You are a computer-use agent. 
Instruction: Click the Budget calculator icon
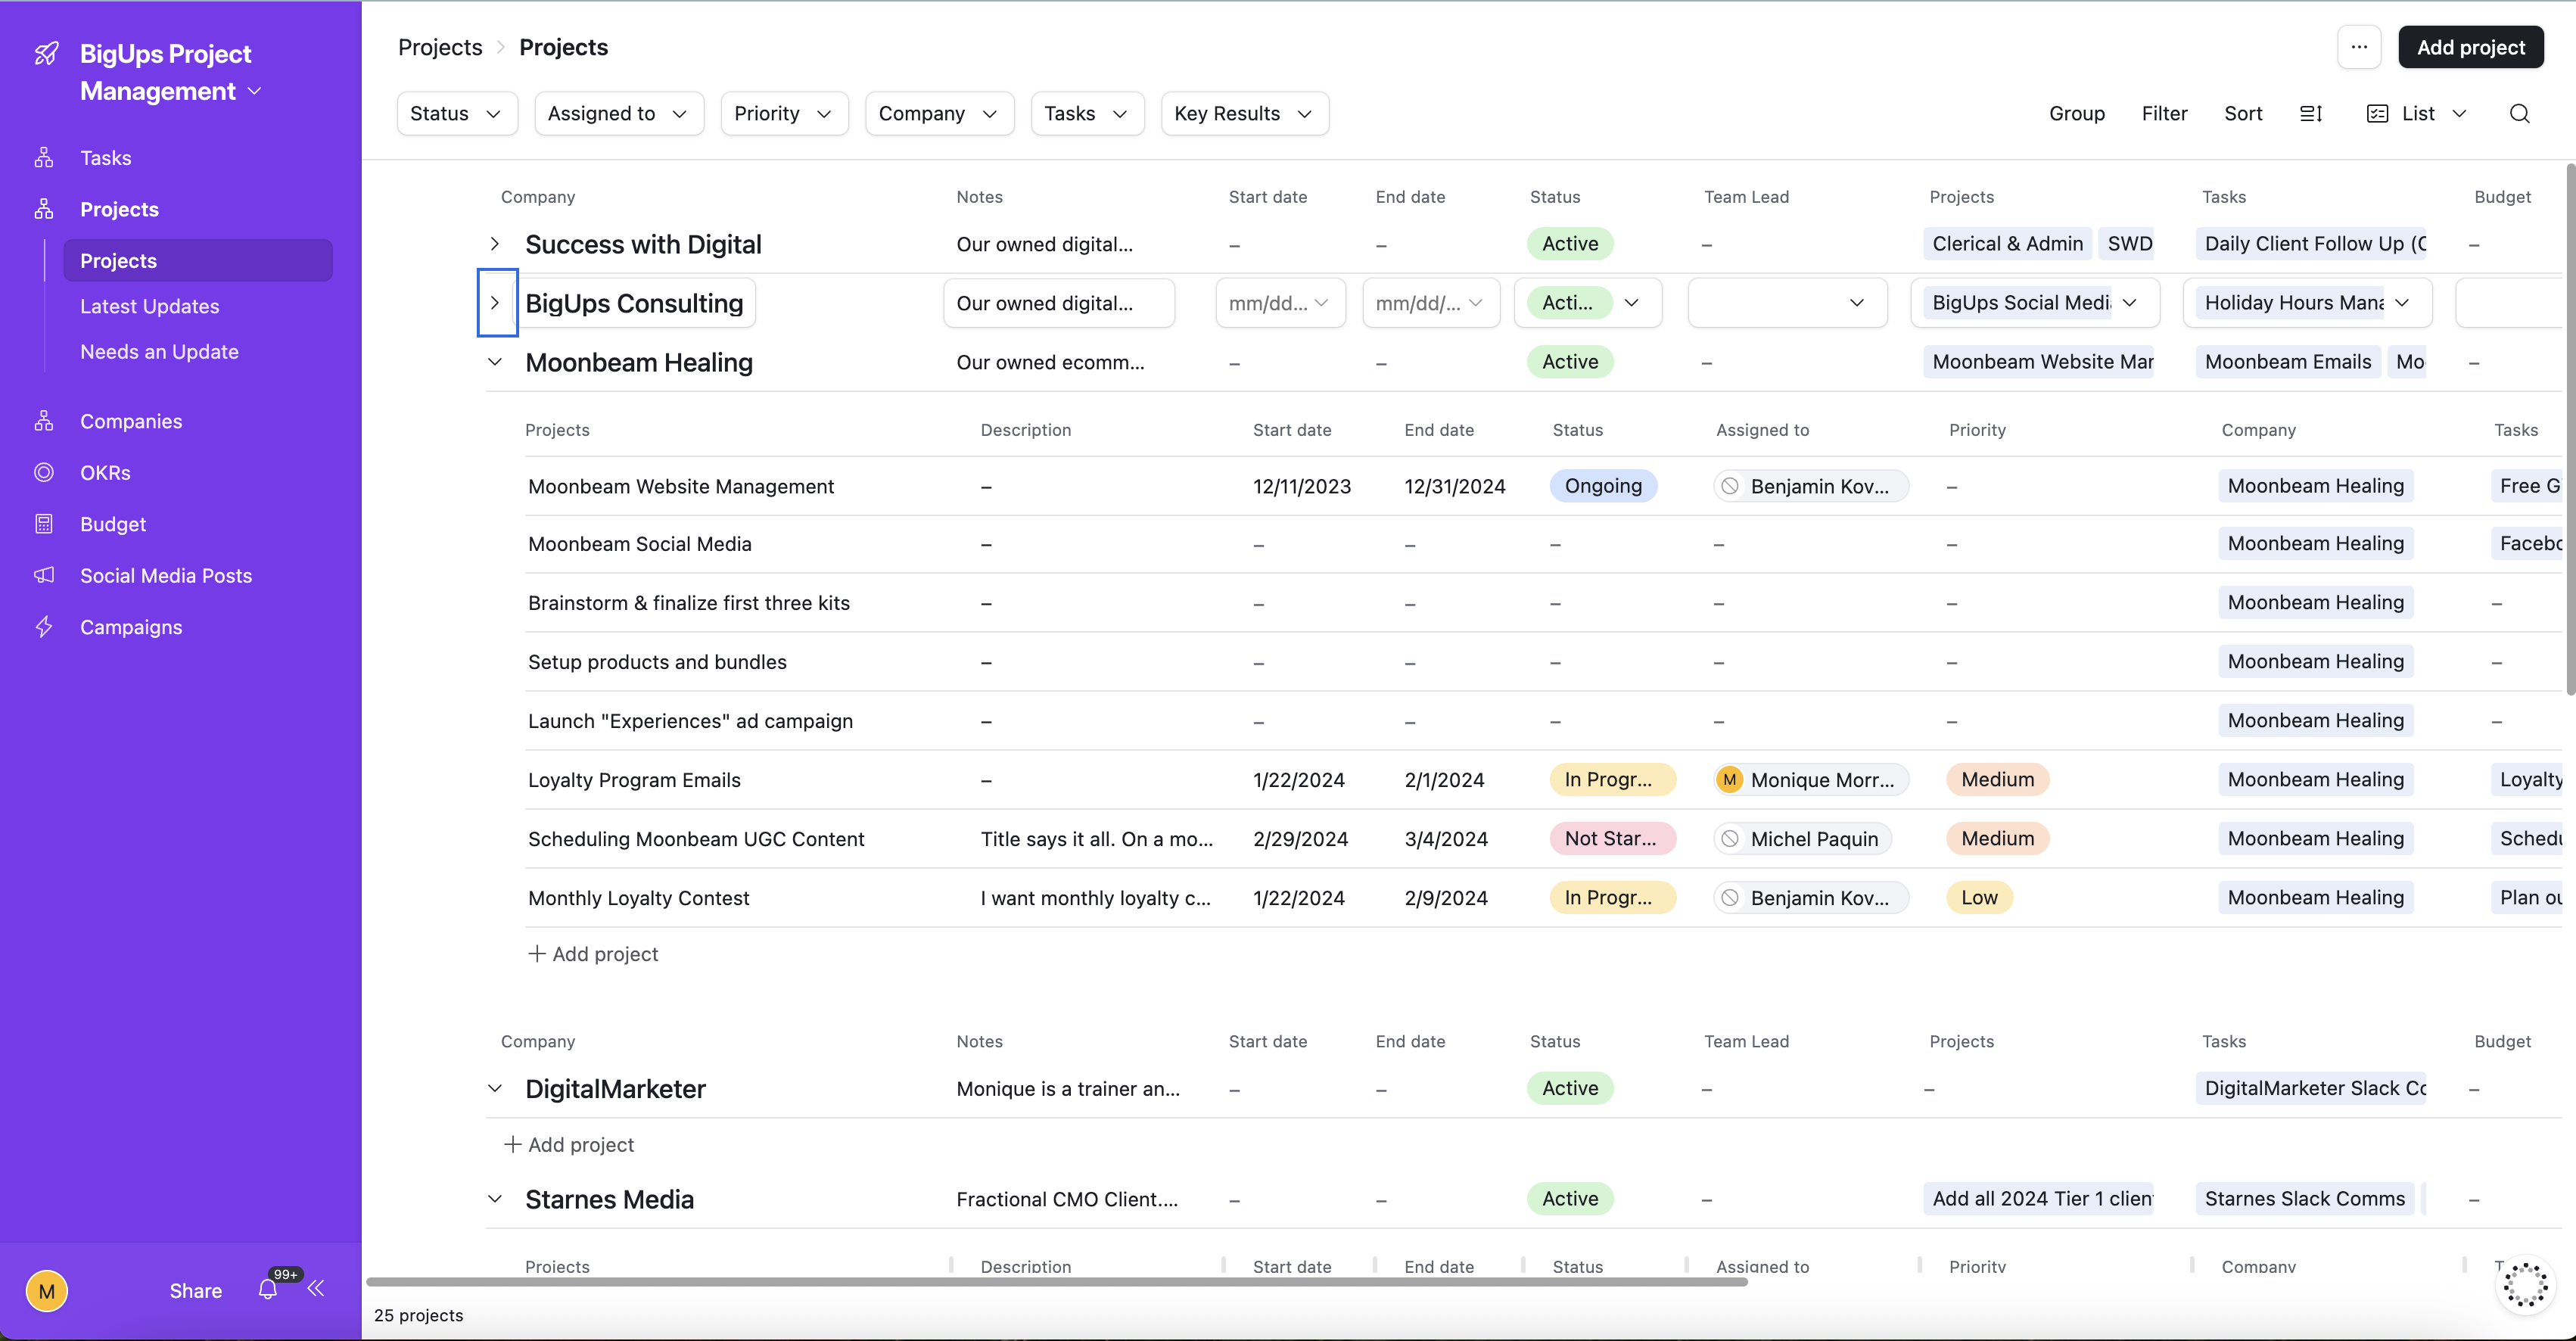[44, 524]
